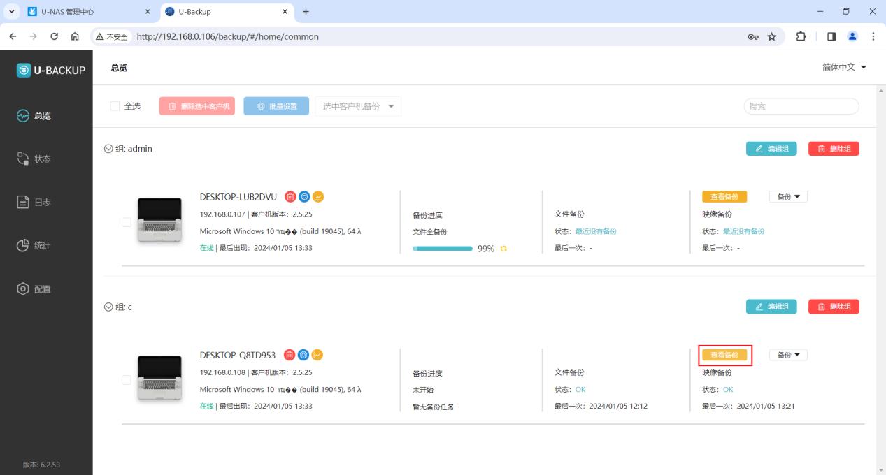Check the checkbox next to DESKTOP-Q8TD953
886x475 pixels.
point(126,381)
